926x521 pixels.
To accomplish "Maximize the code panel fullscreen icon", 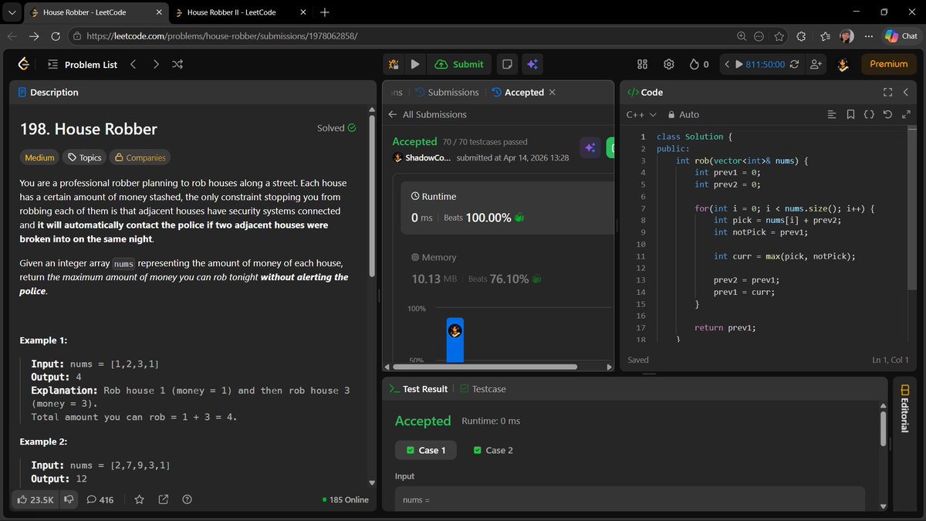I will 887,92.
